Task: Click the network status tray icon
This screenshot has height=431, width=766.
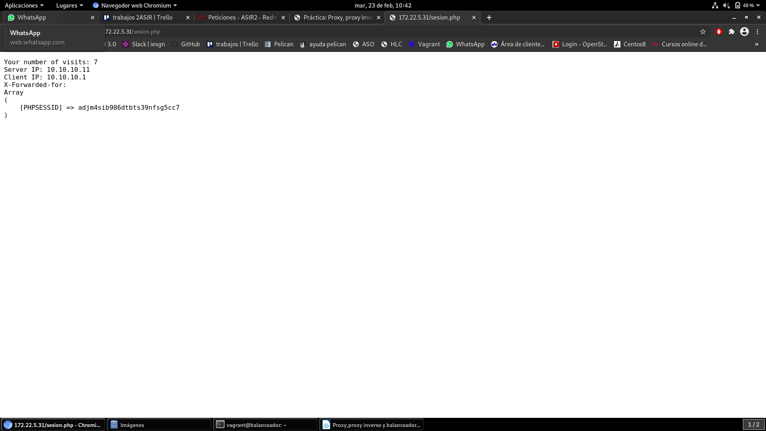Action: pyautogui.click(x=715, y=5)
